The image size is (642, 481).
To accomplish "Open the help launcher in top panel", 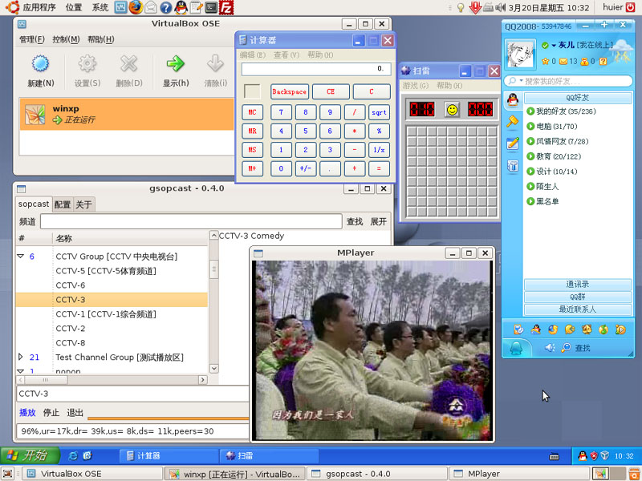I will tap(166, 7).
